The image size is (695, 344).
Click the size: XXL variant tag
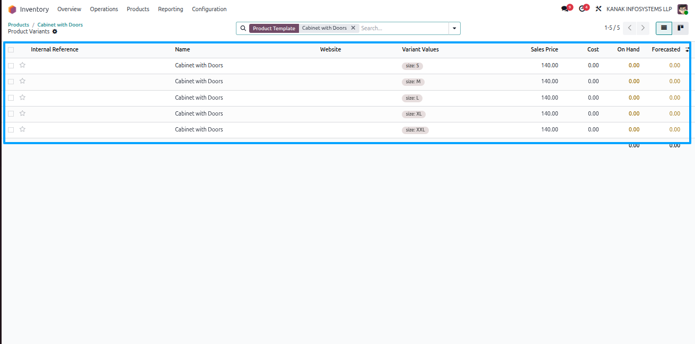[x=415, y=130]
